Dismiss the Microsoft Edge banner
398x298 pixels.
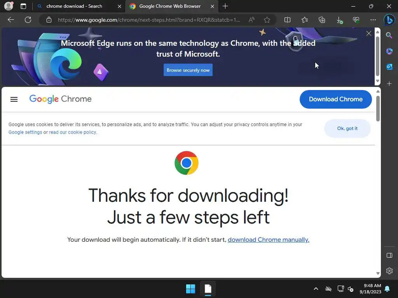[x=369, y=33]
